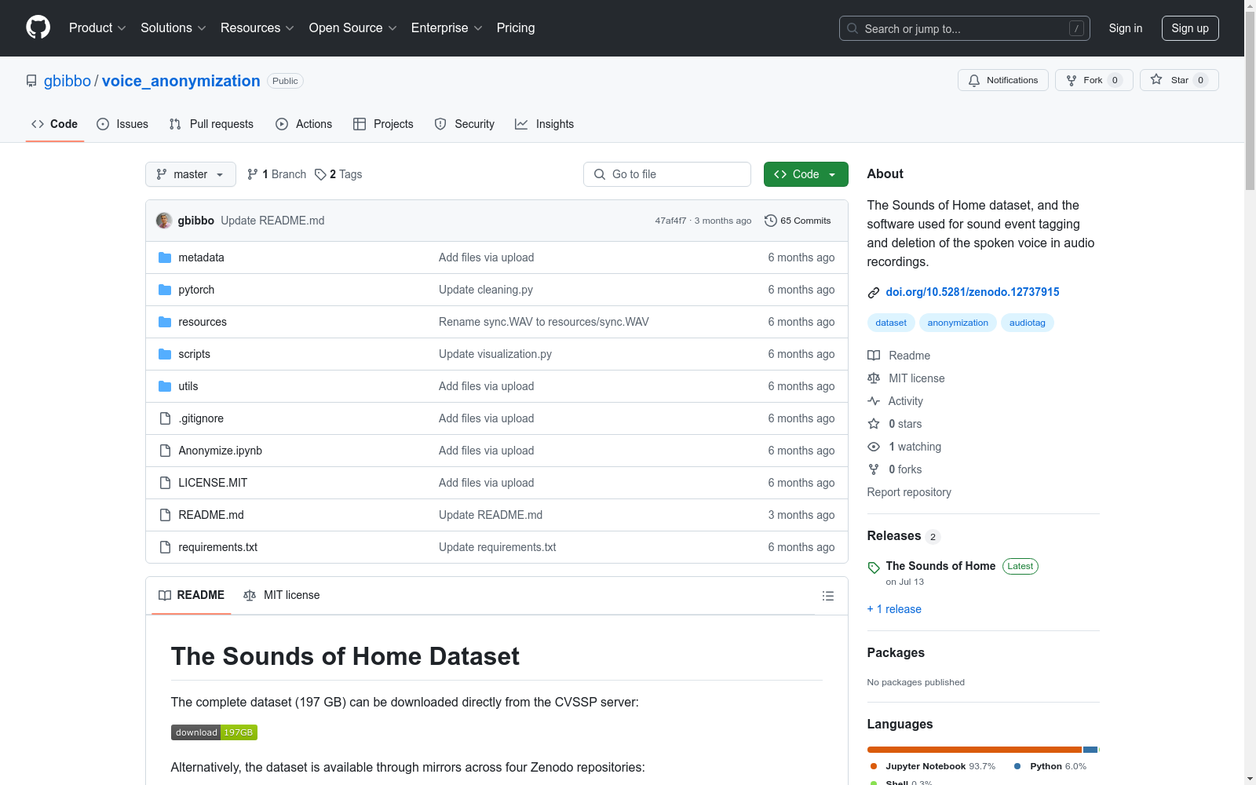Viewport: 1256px width, 785px height.
Task: Click the anonymization topic tag
Action: [958, 323]
